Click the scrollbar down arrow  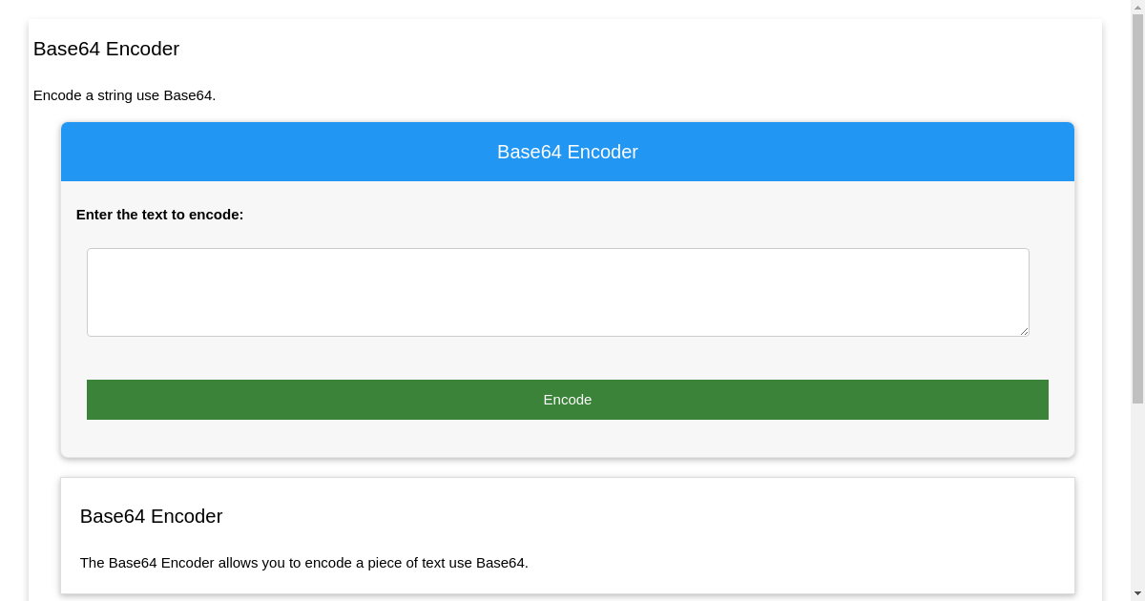(1135, 593)
